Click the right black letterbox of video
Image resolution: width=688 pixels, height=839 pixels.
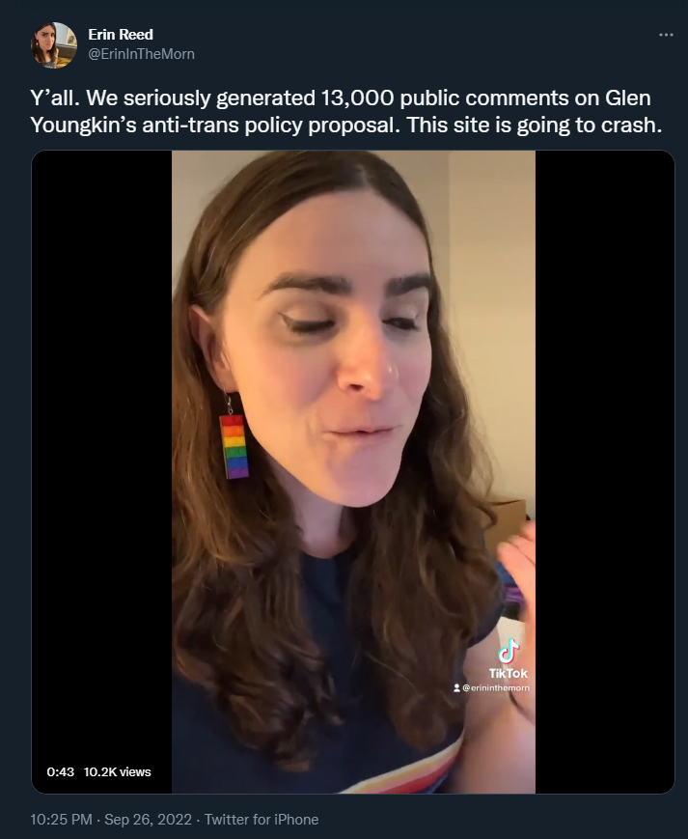(x=605, y=471)
